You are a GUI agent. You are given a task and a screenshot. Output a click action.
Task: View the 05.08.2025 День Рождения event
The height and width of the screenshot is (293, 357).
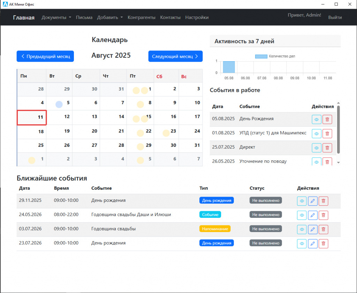click(316, 119)
